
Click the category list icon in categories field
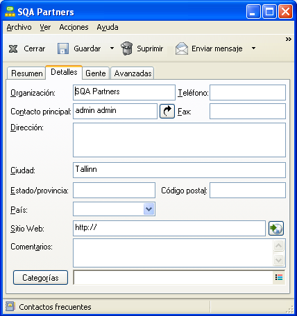(x=279, y=277)
